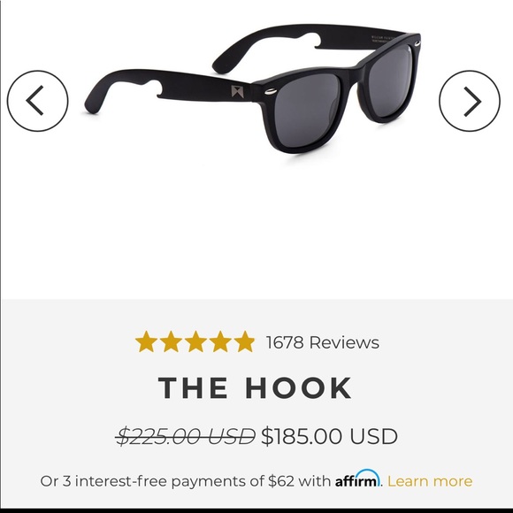The height and width of the screenshot is (513, 513).
Task: Click the left dark lens of the sunglasses
Action: 308,105
